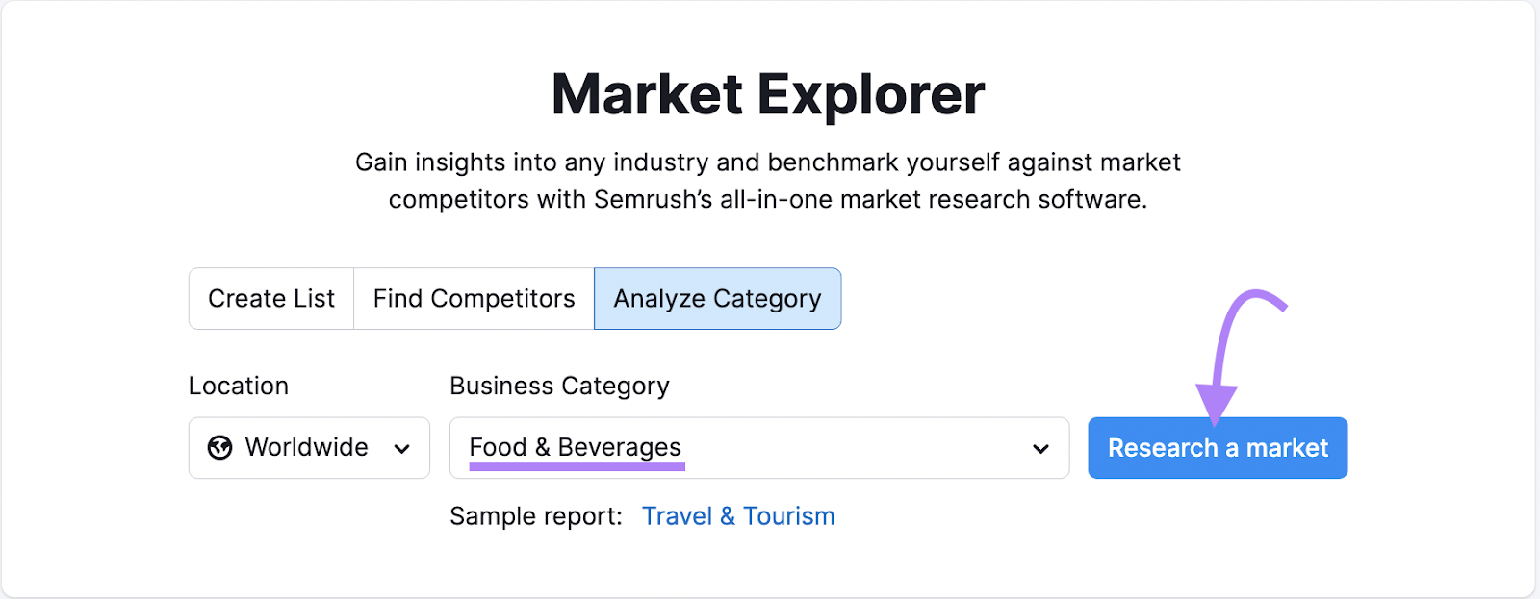Select the Analyze Category tab
The width and height of the screenshot is (1540, 599).
click(x=717, y=298)
